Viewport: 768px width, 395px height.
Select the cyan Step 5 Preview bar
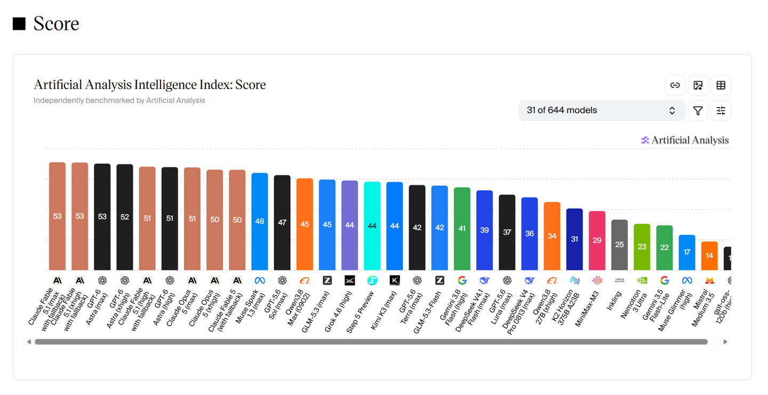372,226
